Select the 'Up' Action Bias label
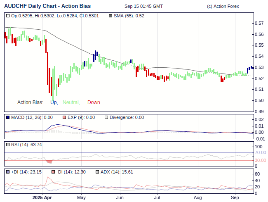 coord(54,102)
